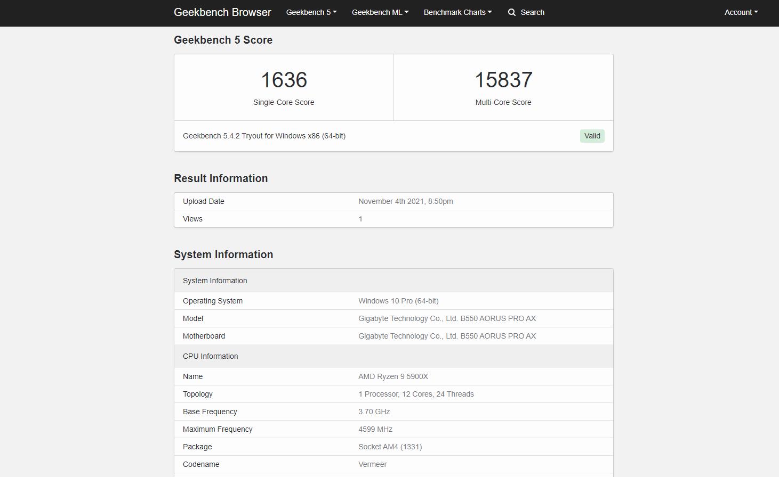779x477 pixels.
Task: Select the upload date November 4th 2021
Action: pyautogui.click(x=406, y=201)
